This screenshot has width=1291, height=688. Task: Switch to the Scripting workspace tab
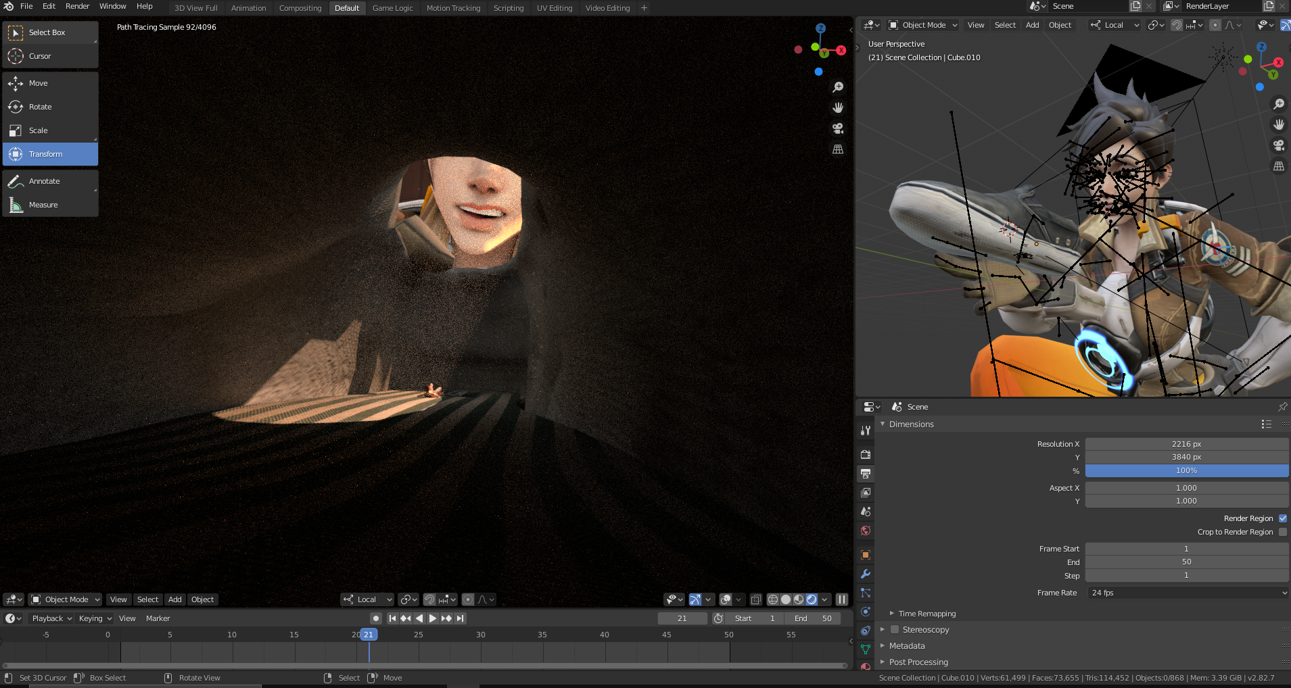coord(509,8)
